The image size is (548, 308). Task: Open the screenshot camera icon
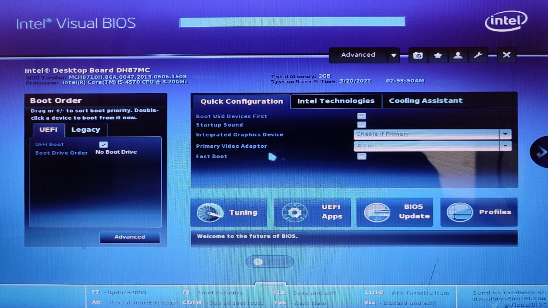[418, 55]
